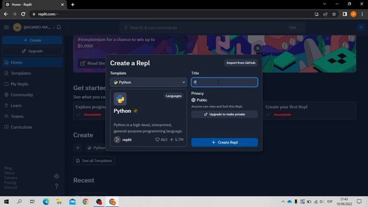Go to Home in sidebar
Viewport: 368px width, 207px height.
(x=32, y=63)
